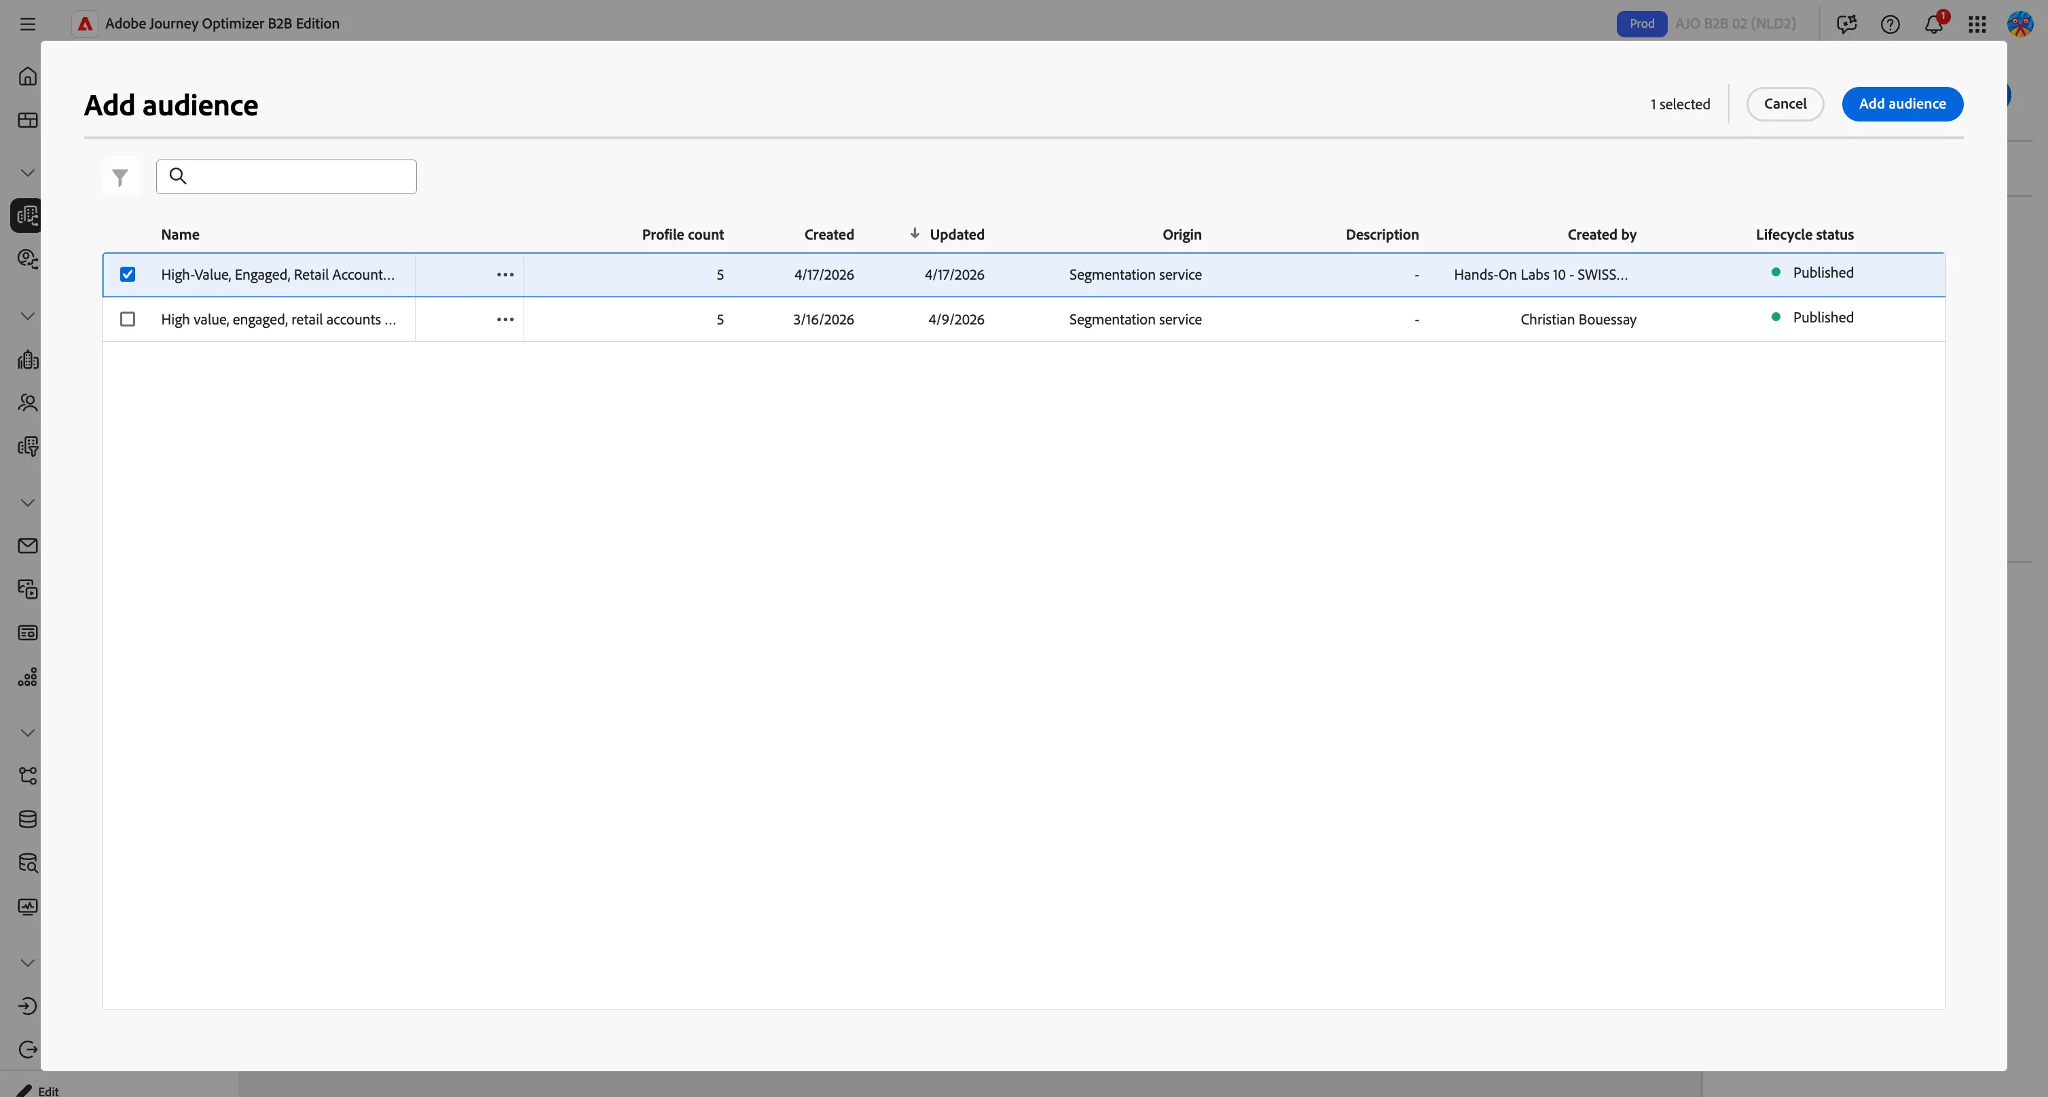Open the people icon in sidebar
The height and width of the screenshot is (1097, 2048).
pos(28,403)
